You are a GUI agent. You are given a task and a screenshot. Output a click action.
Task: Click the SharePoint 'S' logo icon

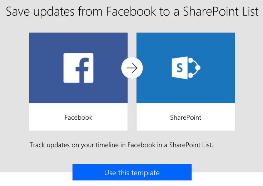(180, 68)
